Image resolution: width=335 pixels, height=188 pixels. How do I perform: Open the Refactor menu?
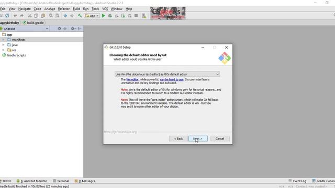(x=64, y=9)
